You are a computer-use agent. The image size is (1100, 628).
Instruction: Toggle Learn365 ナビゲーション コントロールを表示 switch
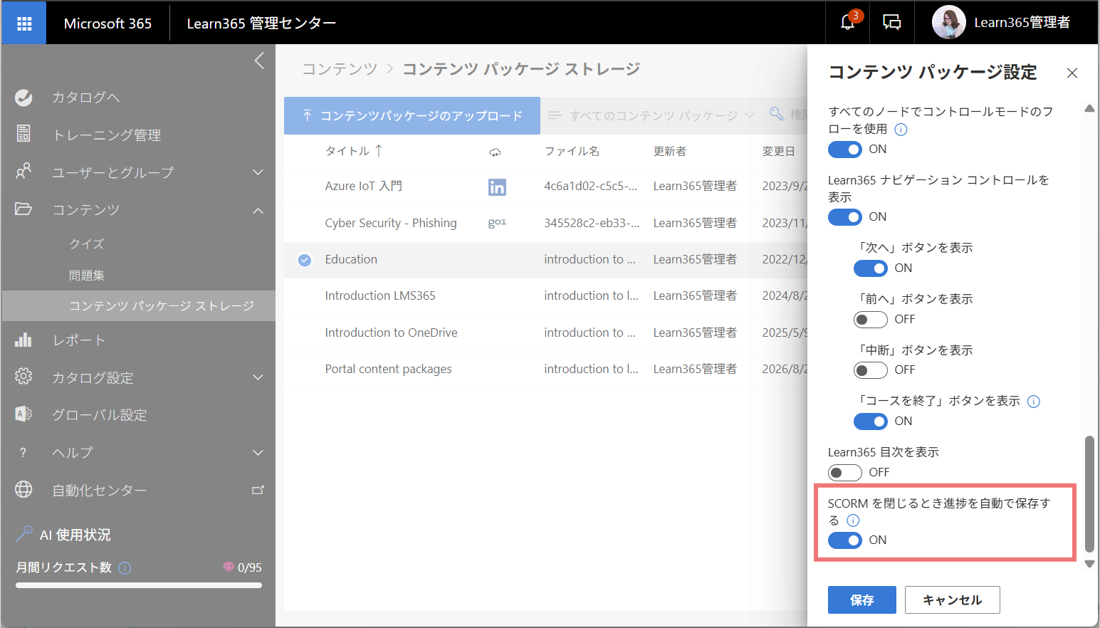click(x=845, y=217)
